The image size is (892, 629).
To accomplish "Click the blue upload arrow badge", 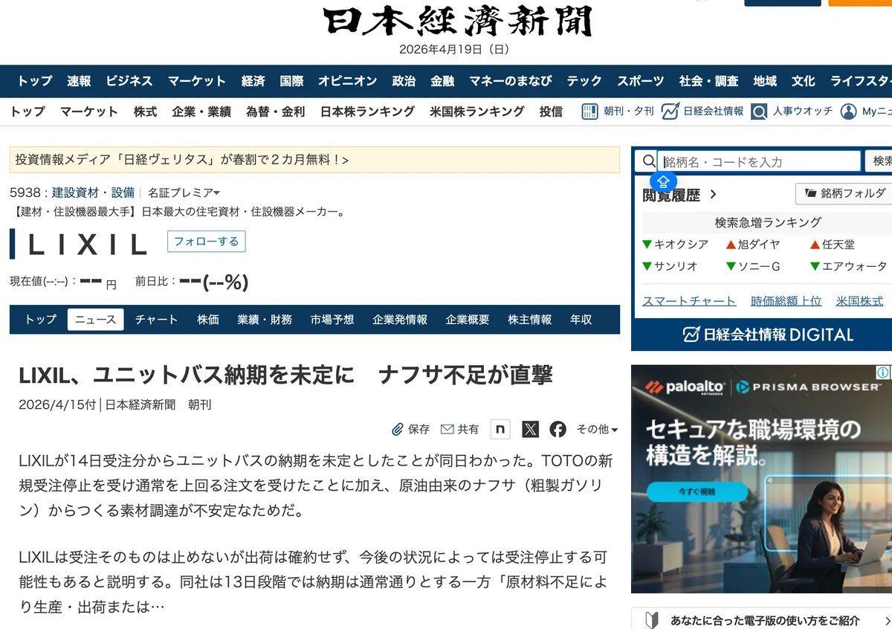I will click(x=663, y=181).
